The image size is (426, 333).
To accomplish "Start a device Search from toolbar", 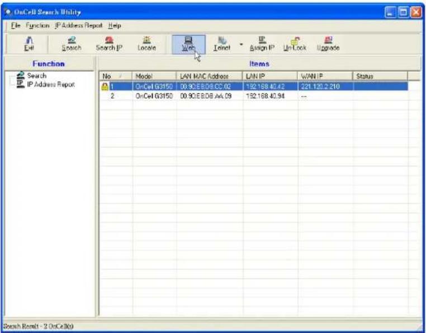I will coord(72,44).
